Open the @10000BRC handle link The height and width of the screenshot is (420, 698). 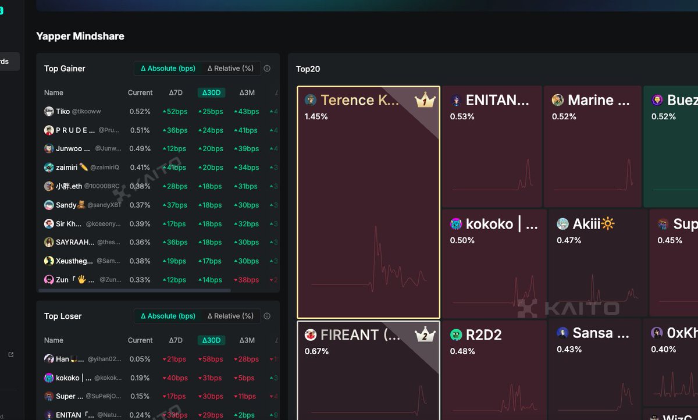coord(102,186)
